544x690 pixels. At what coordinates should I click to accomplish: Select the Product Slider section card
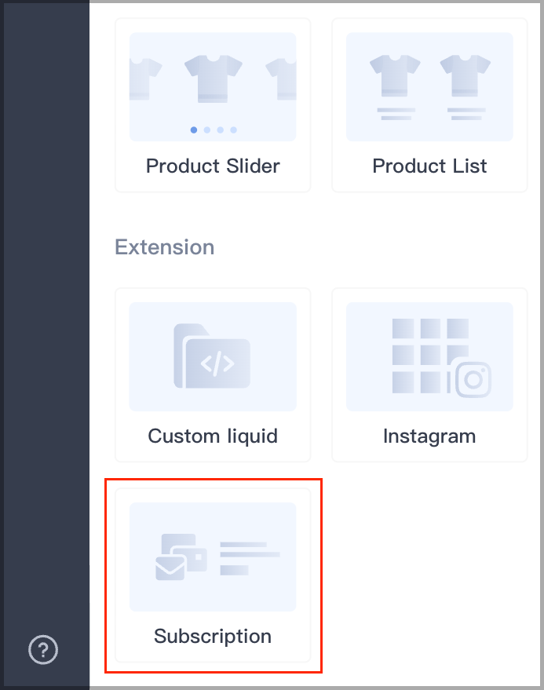tap(213, 105)
